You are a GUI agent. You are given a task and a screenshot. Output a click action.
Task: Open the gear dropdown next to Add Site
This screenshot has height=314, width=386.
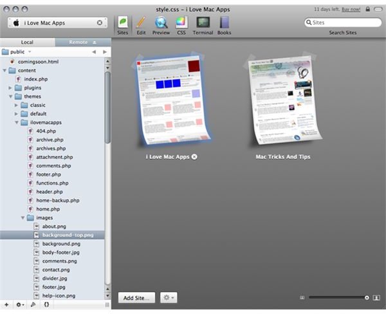pos(169,297)
